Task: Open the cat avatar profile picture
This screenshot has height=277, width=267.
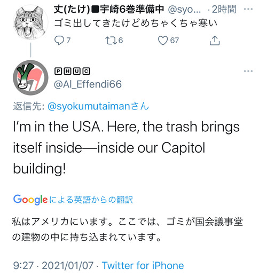Action: [30, 22]
